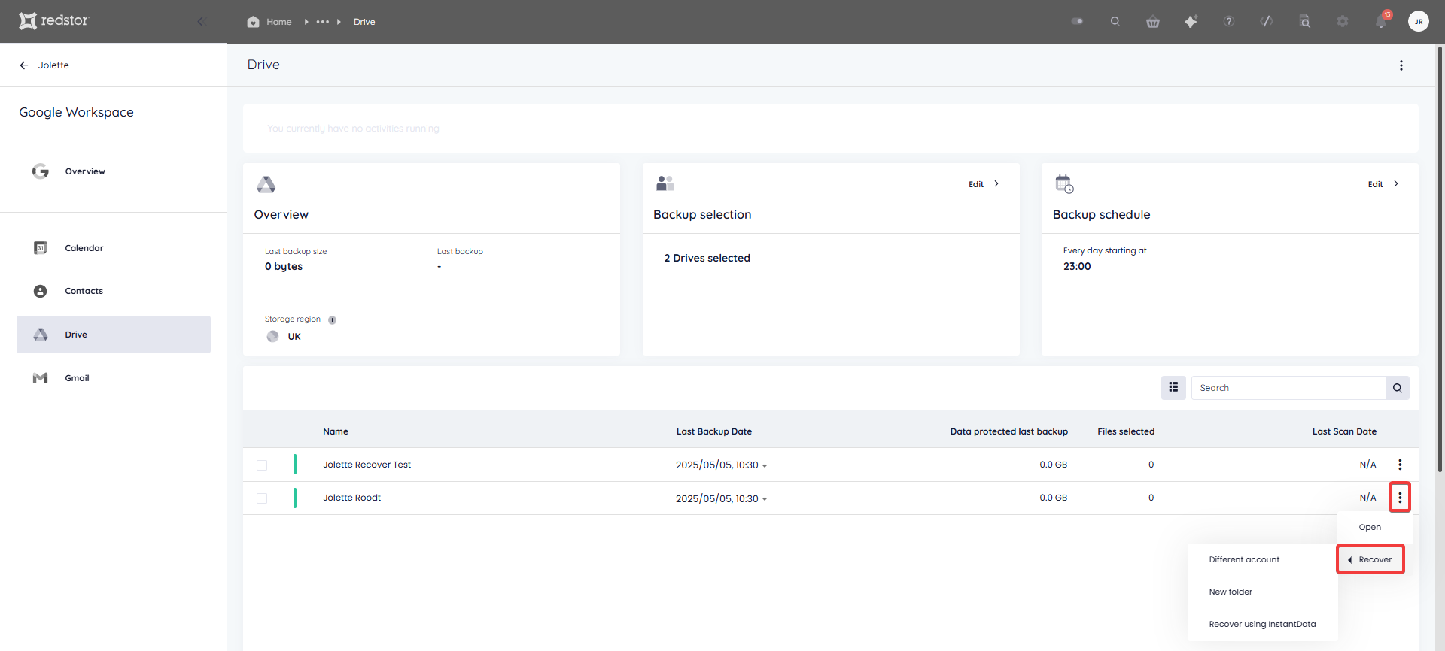Screen dimensions: 1445x651
Task: Open the global search magnifier icon
Action: point(1115,21)
